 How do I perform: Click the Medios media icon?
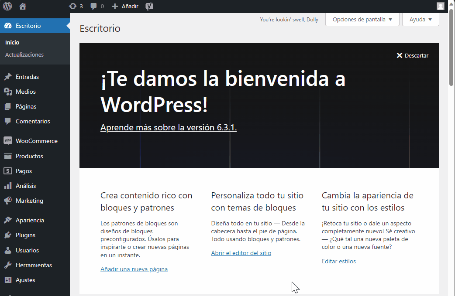8,92
